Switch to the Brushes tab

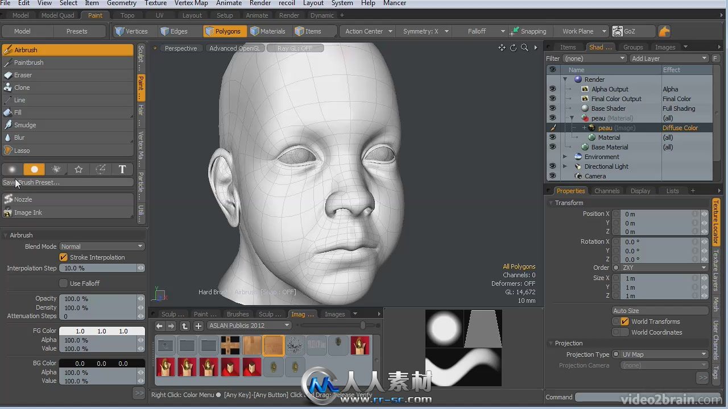coord(238,314)
